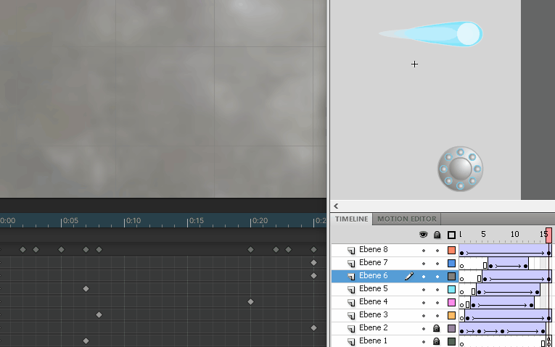Screen dimensions: 555x347
Task: Hide the Ebene 2 layer
Action: pos(424,329)
